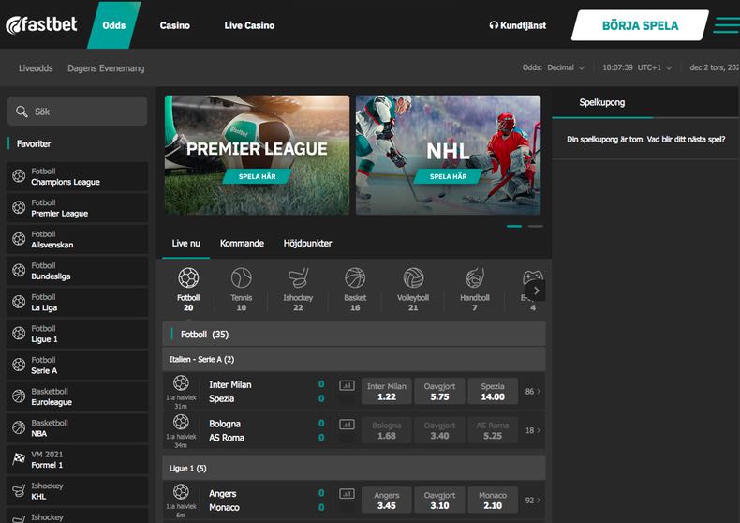Click the search magnifier icon
This screenshot has width=740, height=523.
(x=22, y=112)
